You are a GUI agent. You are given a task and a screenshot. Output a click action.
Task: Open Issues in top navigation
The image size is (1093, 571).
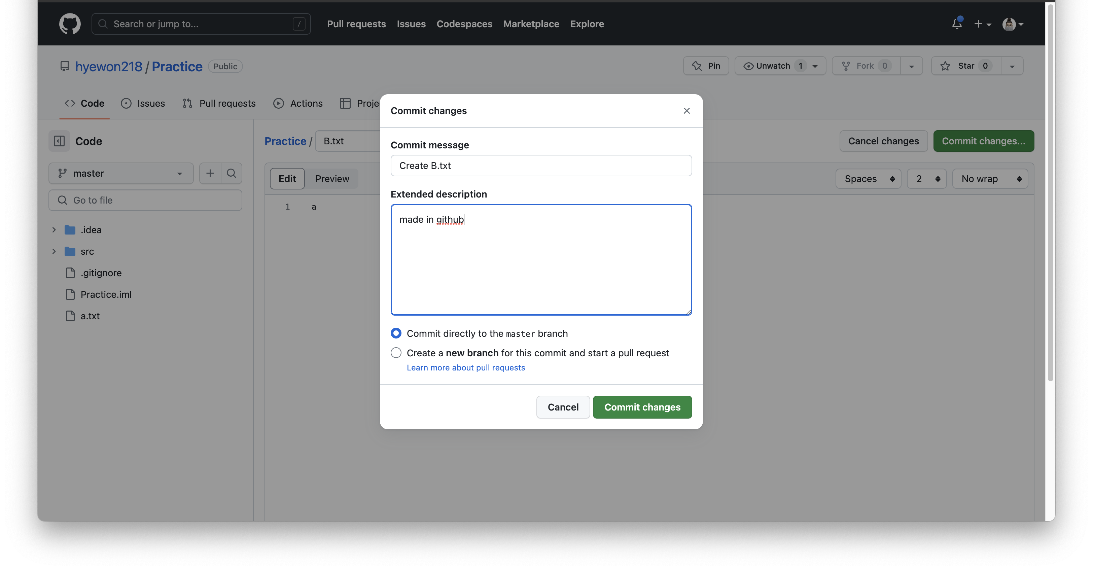coord(411,24)
